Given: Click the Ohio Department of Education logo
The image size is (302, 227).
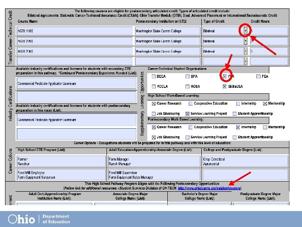Looking at the screenshot, I should click(39, 219).
